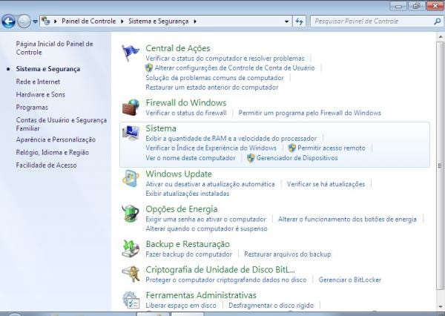Viewport: 445px width, 316px height.
Task: Click Exibir a quantidade de RAM link
Action: tap(231, 139)
